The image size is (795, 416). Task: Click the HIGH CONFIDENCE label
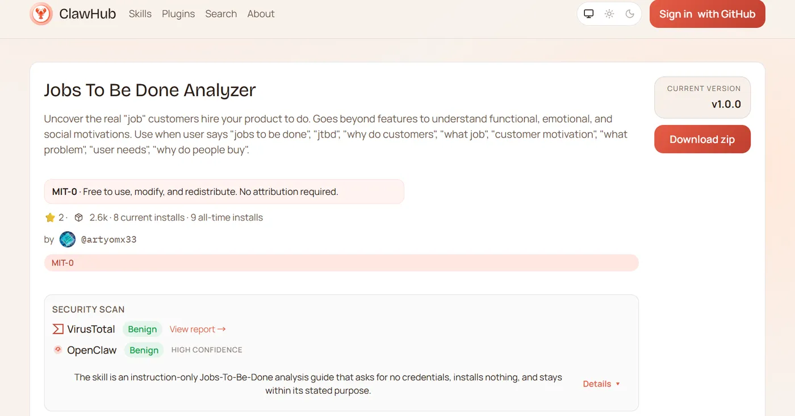pos(207,350)
